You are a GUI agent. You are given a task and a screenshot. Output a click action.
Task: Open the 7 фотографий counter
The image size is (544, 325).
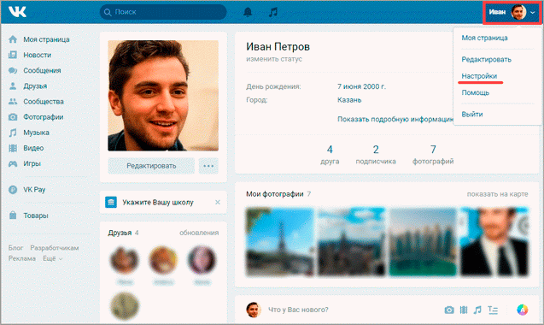click(433, 155)
